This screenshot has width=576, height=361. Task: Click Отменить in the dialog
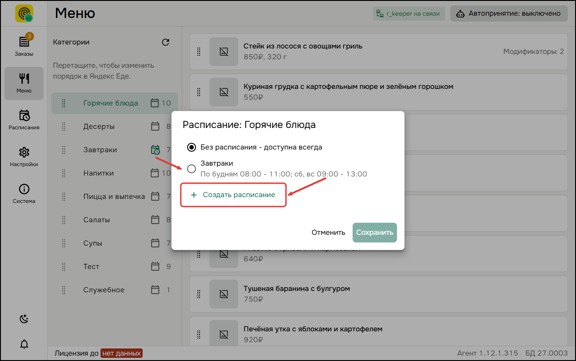tap(328, 233)
